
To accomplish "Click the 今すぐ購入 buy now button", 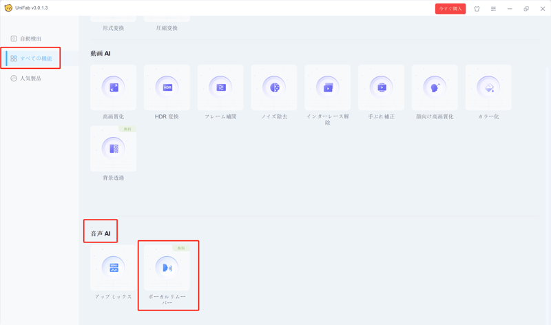I will coord(450,9).
